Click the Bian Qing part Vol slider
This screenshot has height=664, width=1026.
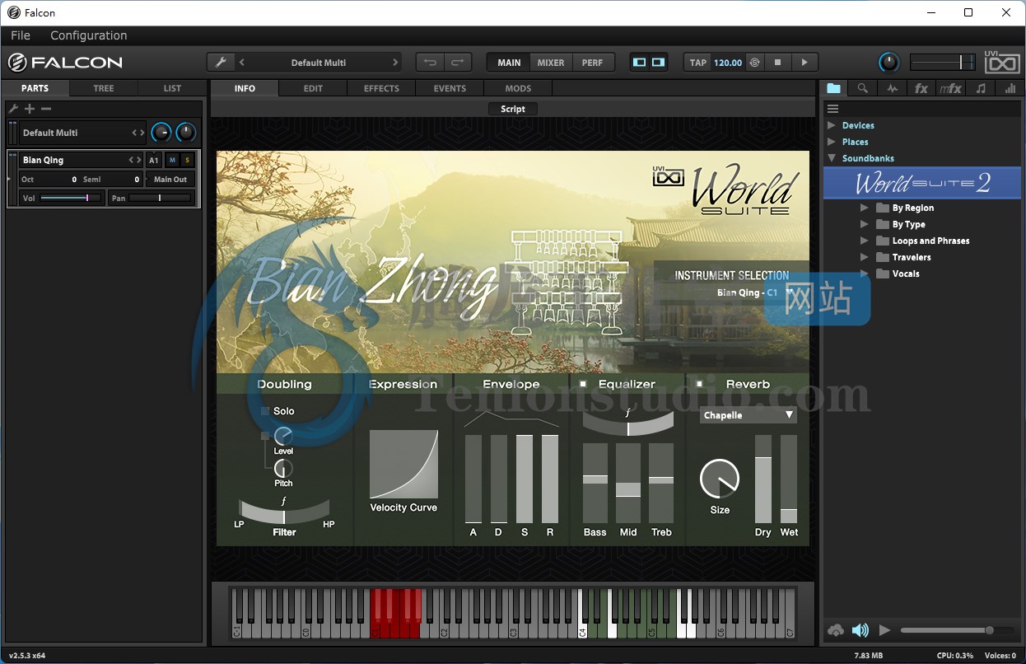tap(71, 198)
